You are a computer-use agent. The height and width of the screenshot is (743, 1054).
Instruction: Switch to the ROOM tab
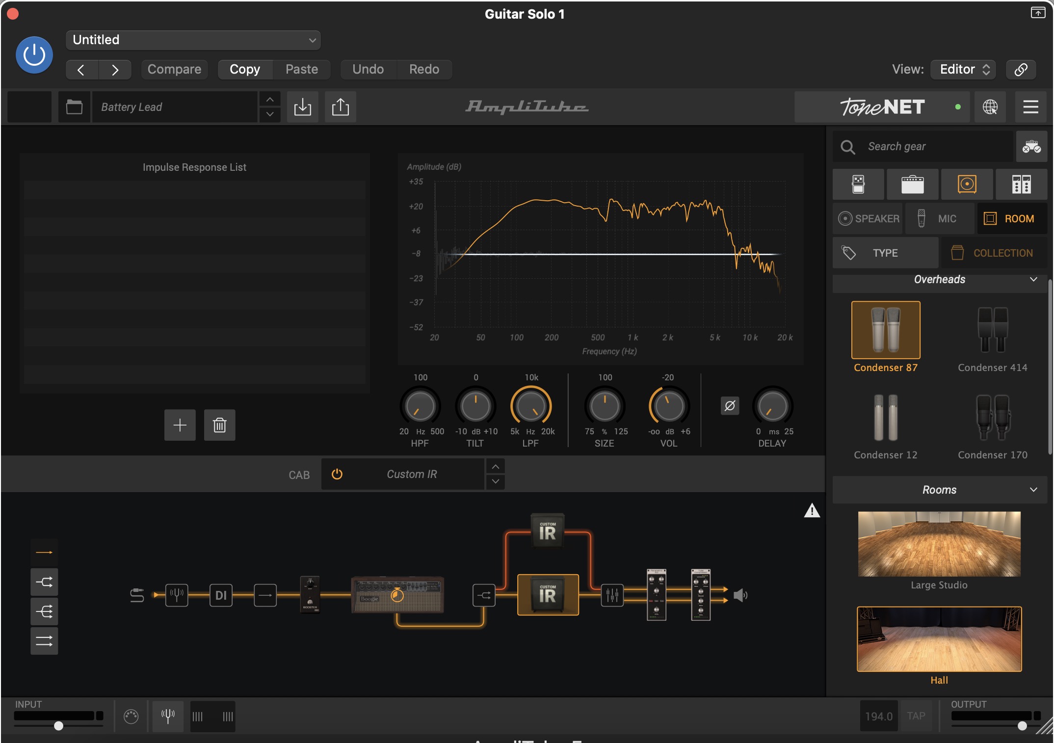1012,218
